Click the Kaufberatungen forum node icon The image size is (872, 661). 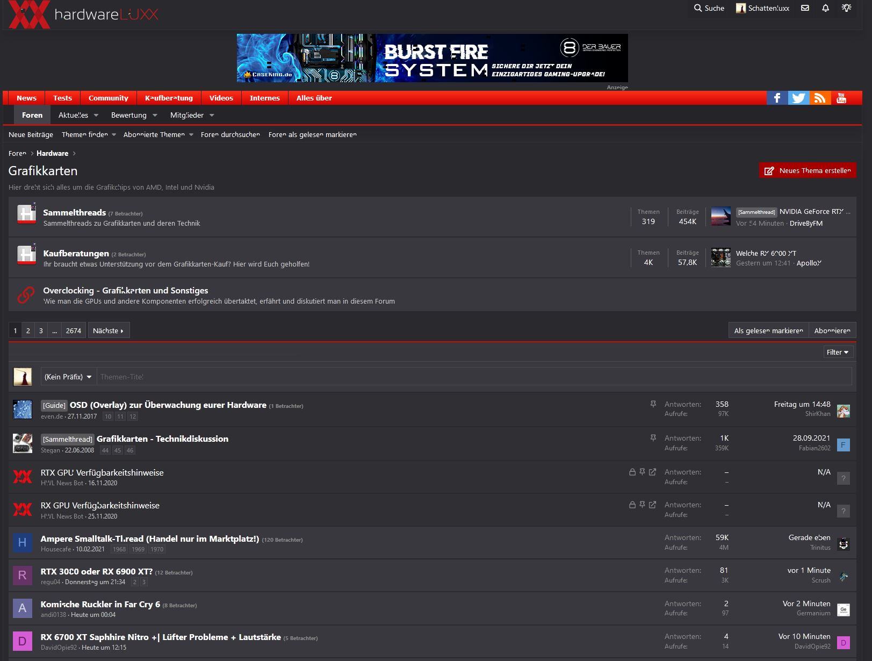(x=26, y=255)
